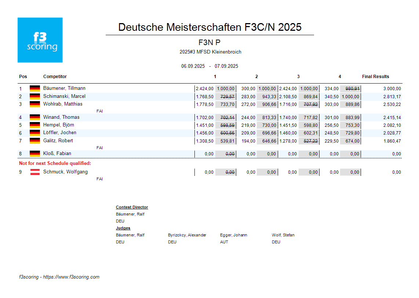The image size is (419, 298).
Task: Click the Austrian flag beside Schmuck, Wolfgang
Action: (x=35, y=172)
